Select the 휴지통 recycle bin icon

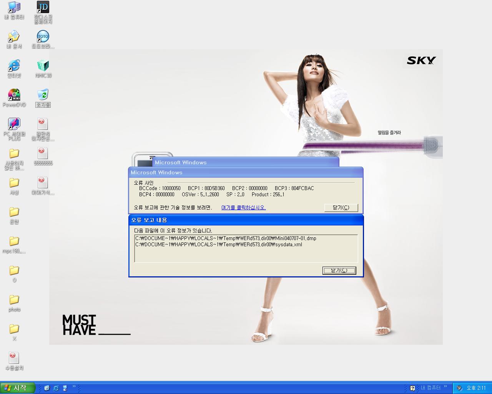pyautogui.click(x=43, y=98)
